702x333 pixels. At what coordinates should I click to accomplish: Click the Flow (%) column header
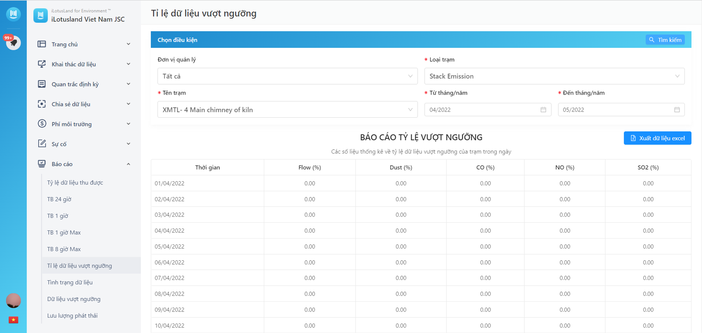(310, 168)
